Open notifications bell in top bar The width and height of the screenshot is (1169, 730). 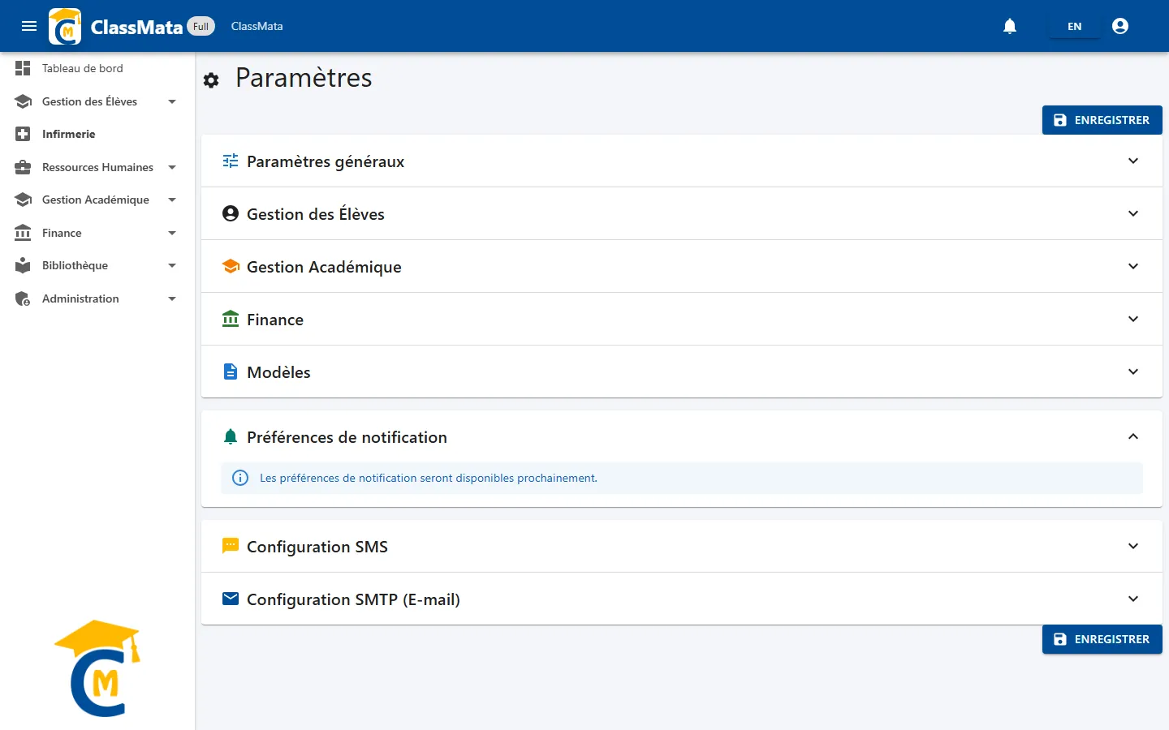(1010, 26)
